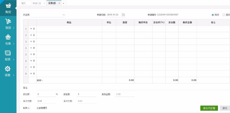This screenshot has height=113, width=230.
Task: Click the 折扣率 input field
Action: click(x=46, y=94)
